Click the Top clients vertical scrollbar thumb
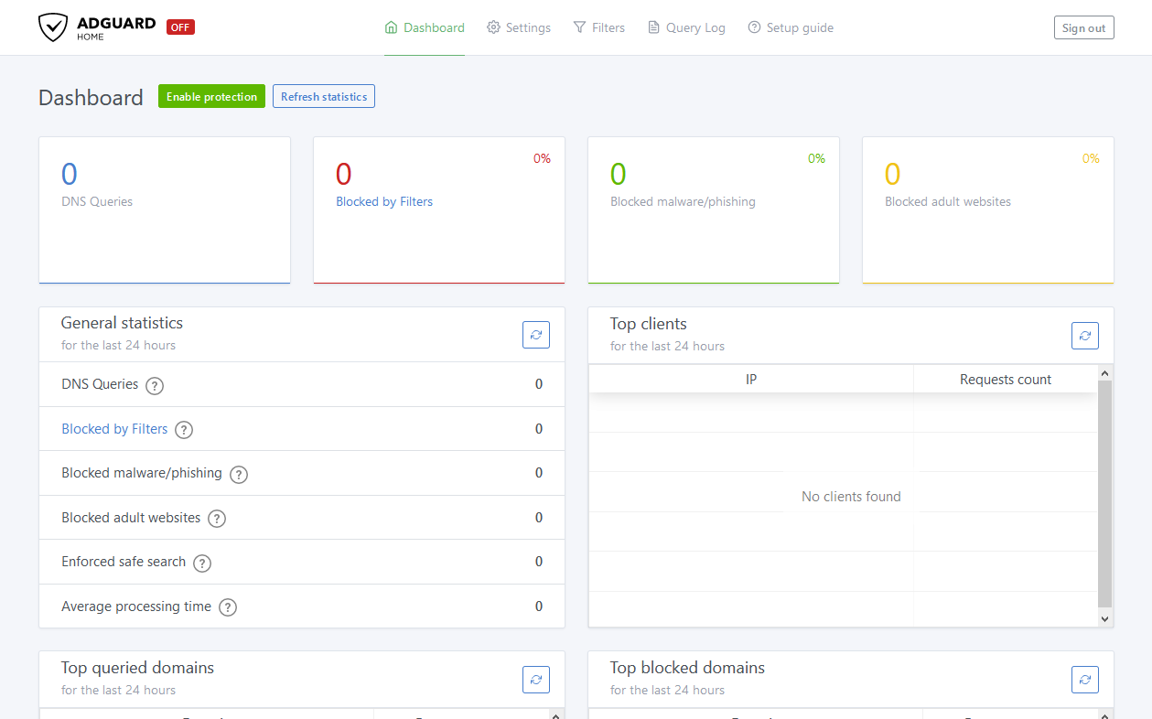The image size is (1152, 719). tap(1104, 494)
